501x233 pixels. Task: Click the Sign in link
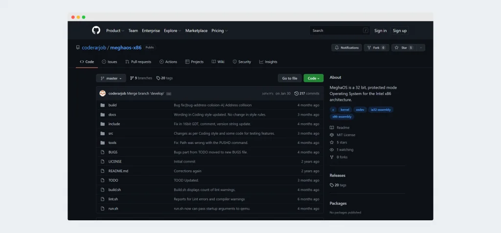point(380,31)
